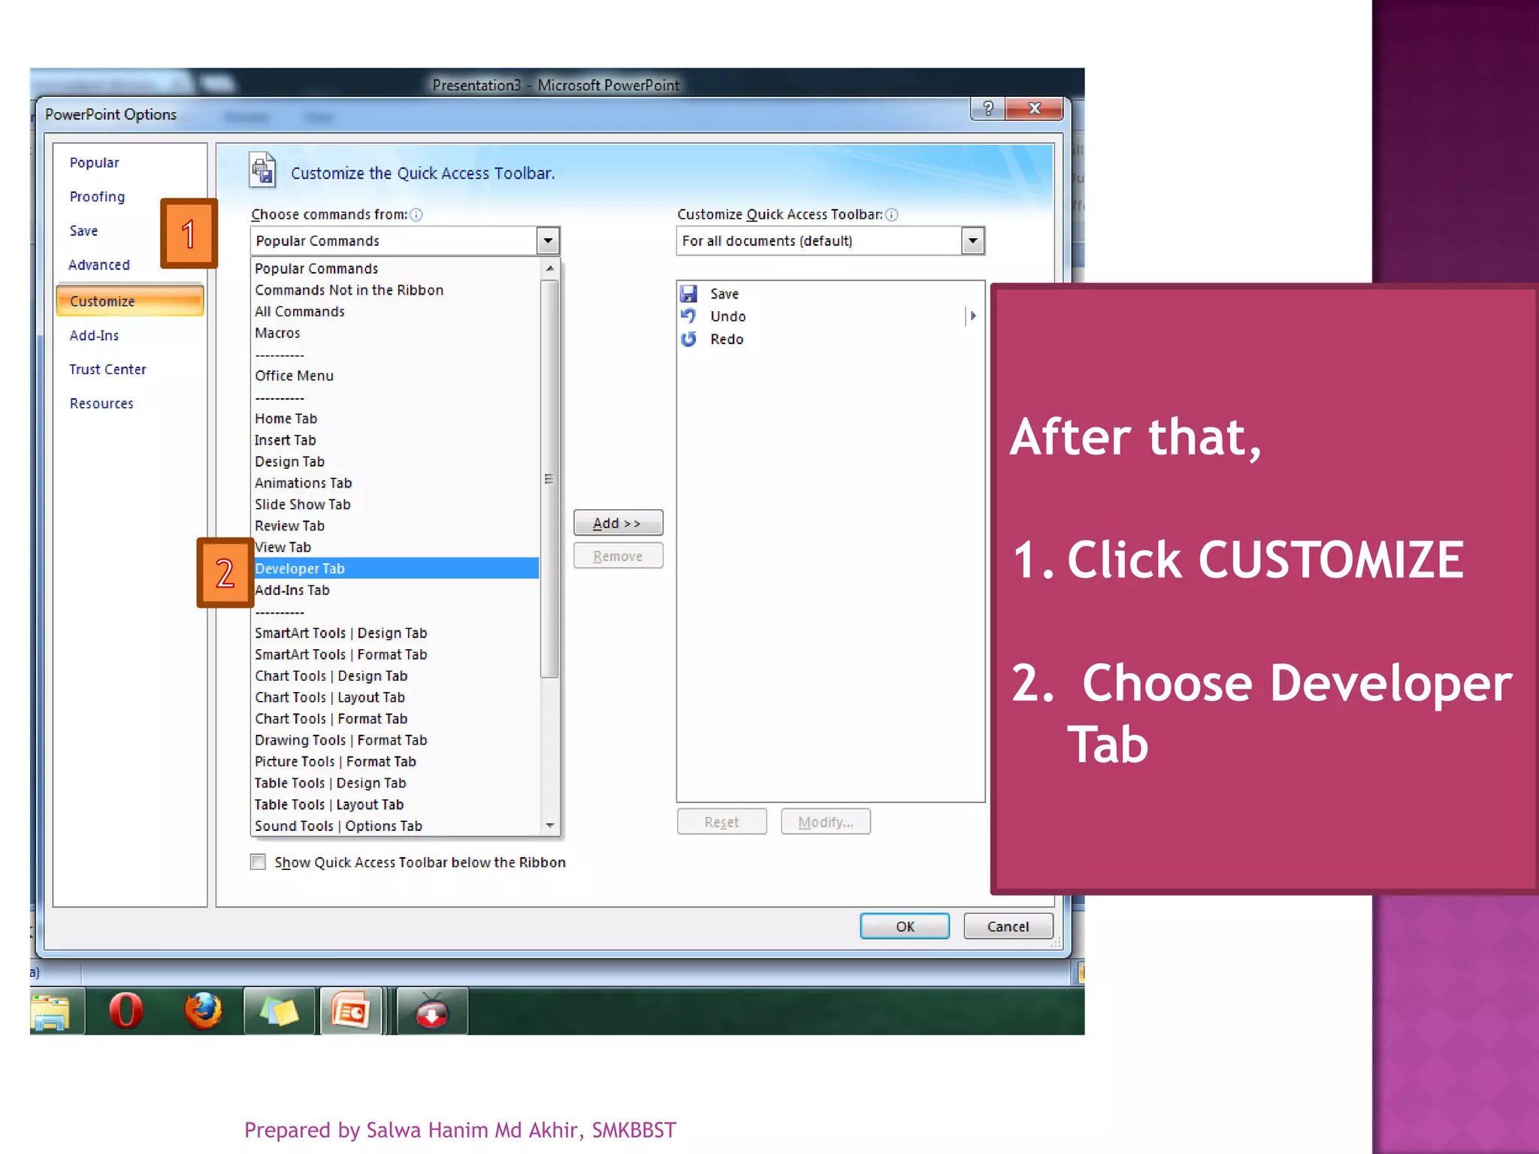Open the Choose commands from dropdown arrow
The height and width of the screenshot is (1154, 1539).
(x=548, y=241)
